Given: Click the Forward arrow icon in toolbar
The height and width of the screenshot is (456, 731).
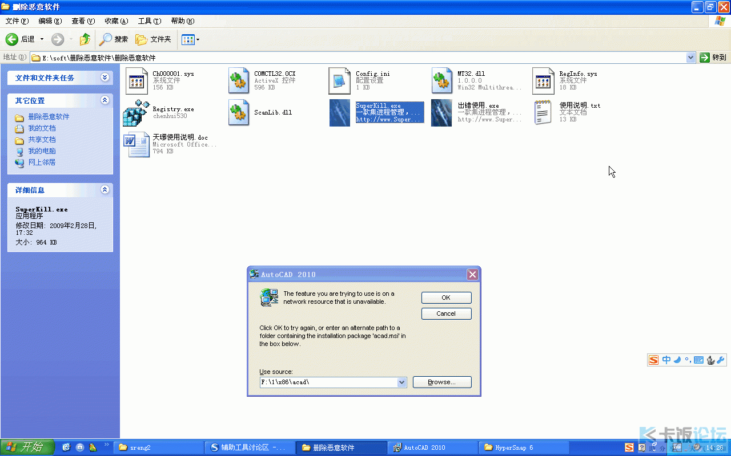Looking at the screenshot, I should coord(58,39).
